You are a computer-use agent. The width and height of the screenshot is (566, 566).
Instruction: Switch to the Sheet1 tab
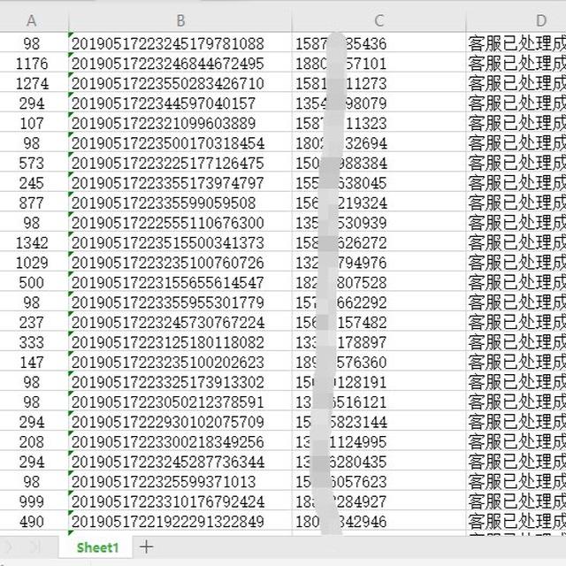97,547
